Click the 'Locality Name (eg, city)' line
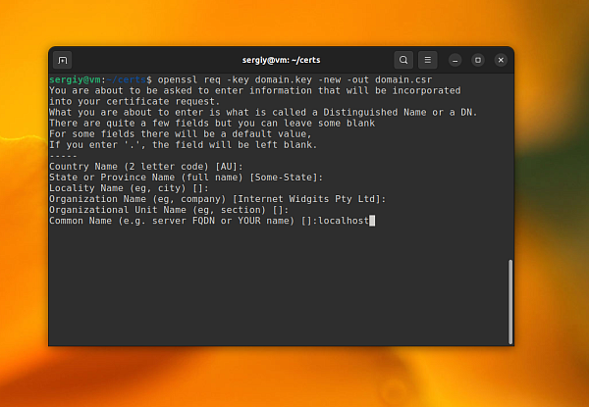The image size is (589, 407). coord(129,188)
